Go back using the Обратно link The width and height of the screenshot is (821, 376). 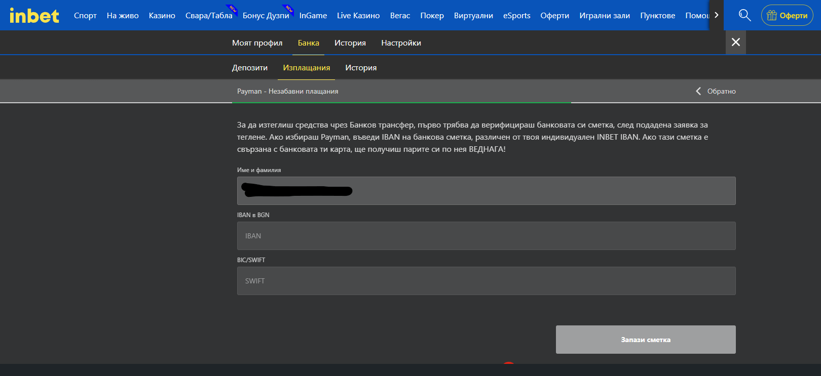716,91
